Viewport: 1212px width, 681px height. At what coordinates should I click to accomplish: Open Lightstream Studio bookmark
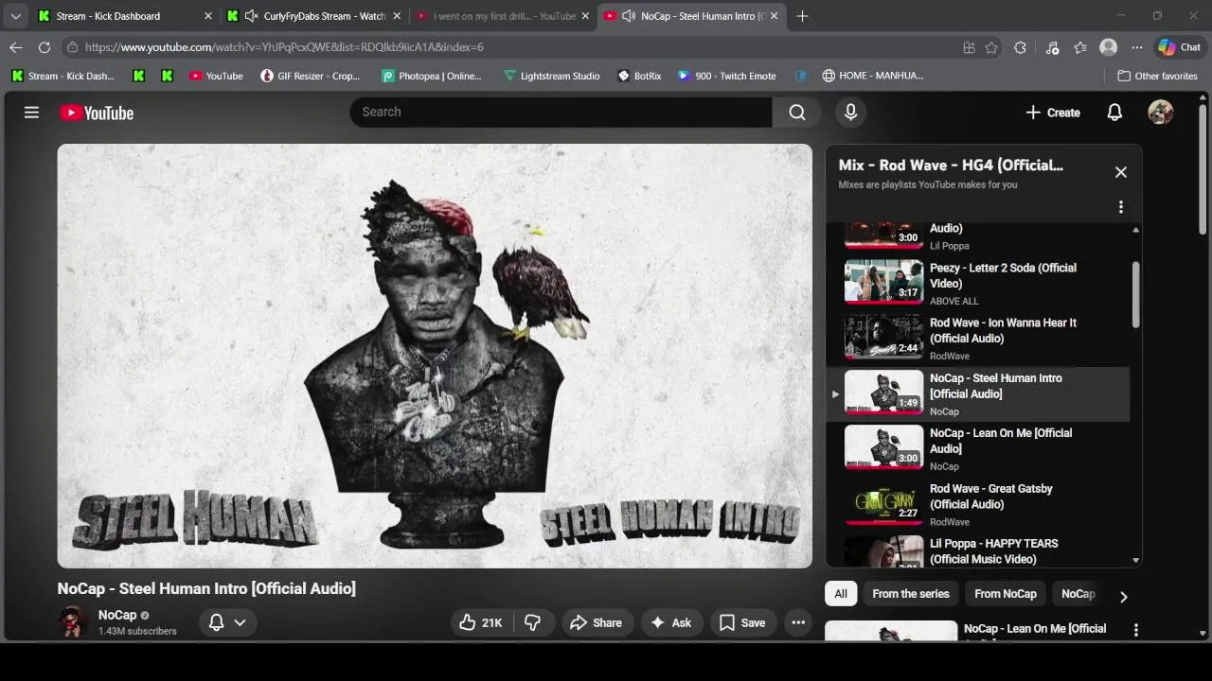[x=551, y=76]
